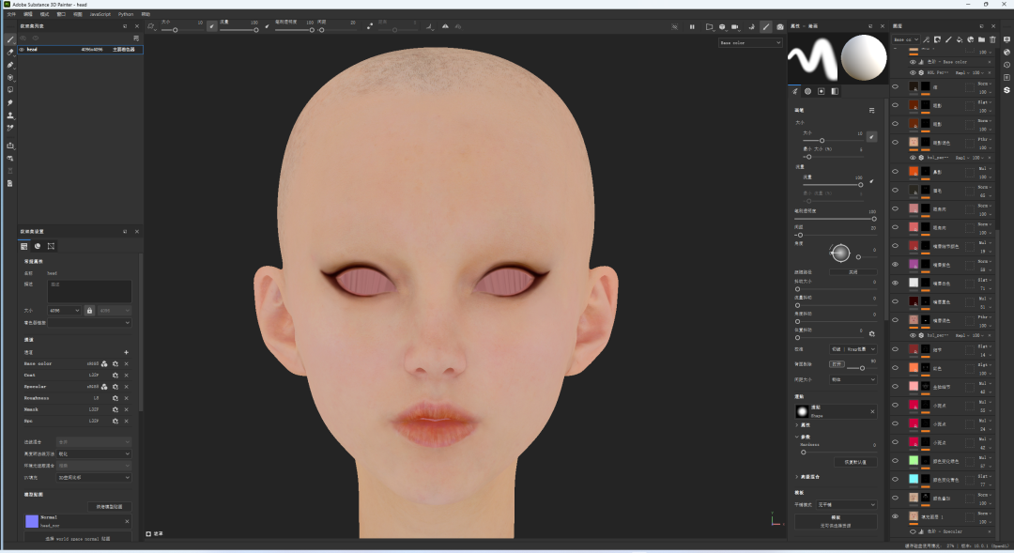Toggle symmetry icon in top toolbar
The width and height of the screenshot is (1014, 553).
tap(446, 26)
